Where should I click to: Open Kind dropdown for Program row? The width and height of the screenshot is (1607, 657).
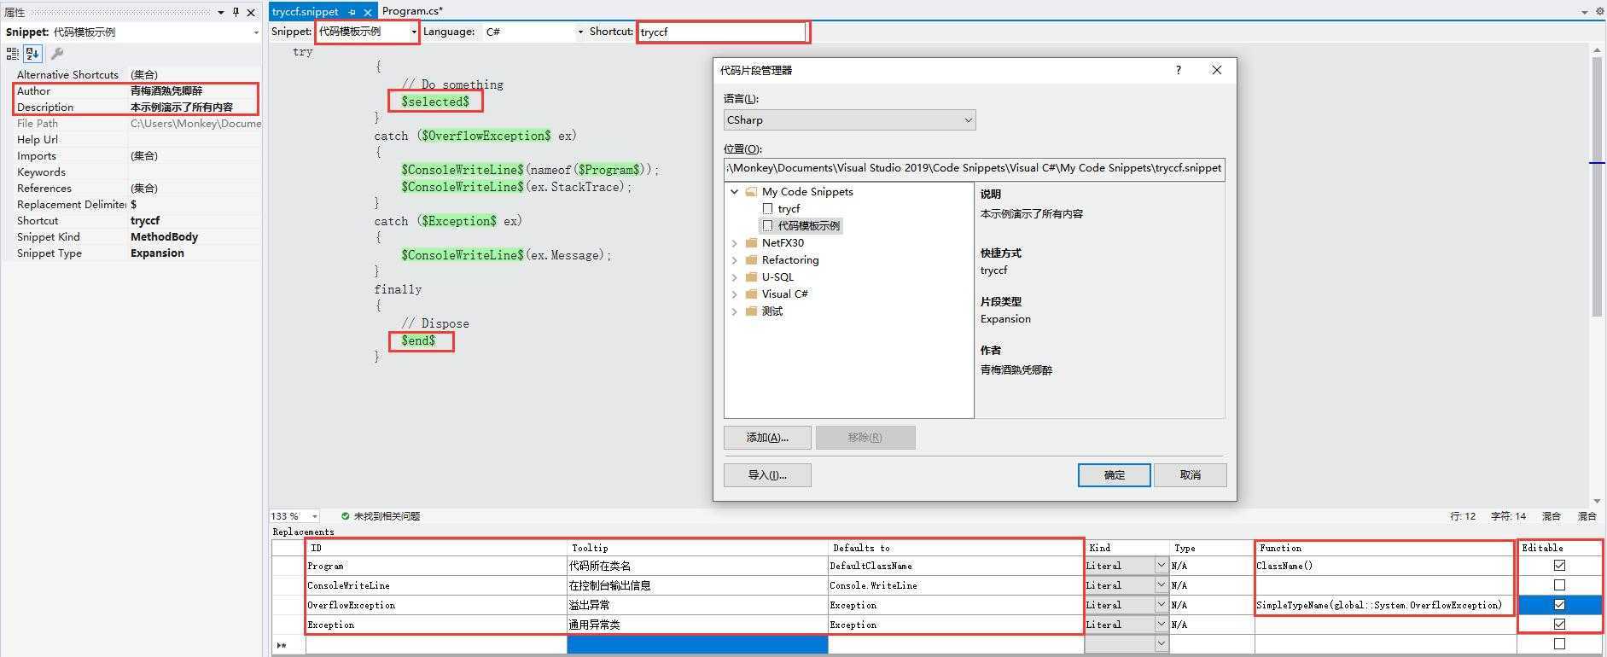tap(1161, 566)
